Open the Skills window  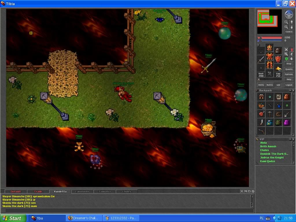pos(261,85)
